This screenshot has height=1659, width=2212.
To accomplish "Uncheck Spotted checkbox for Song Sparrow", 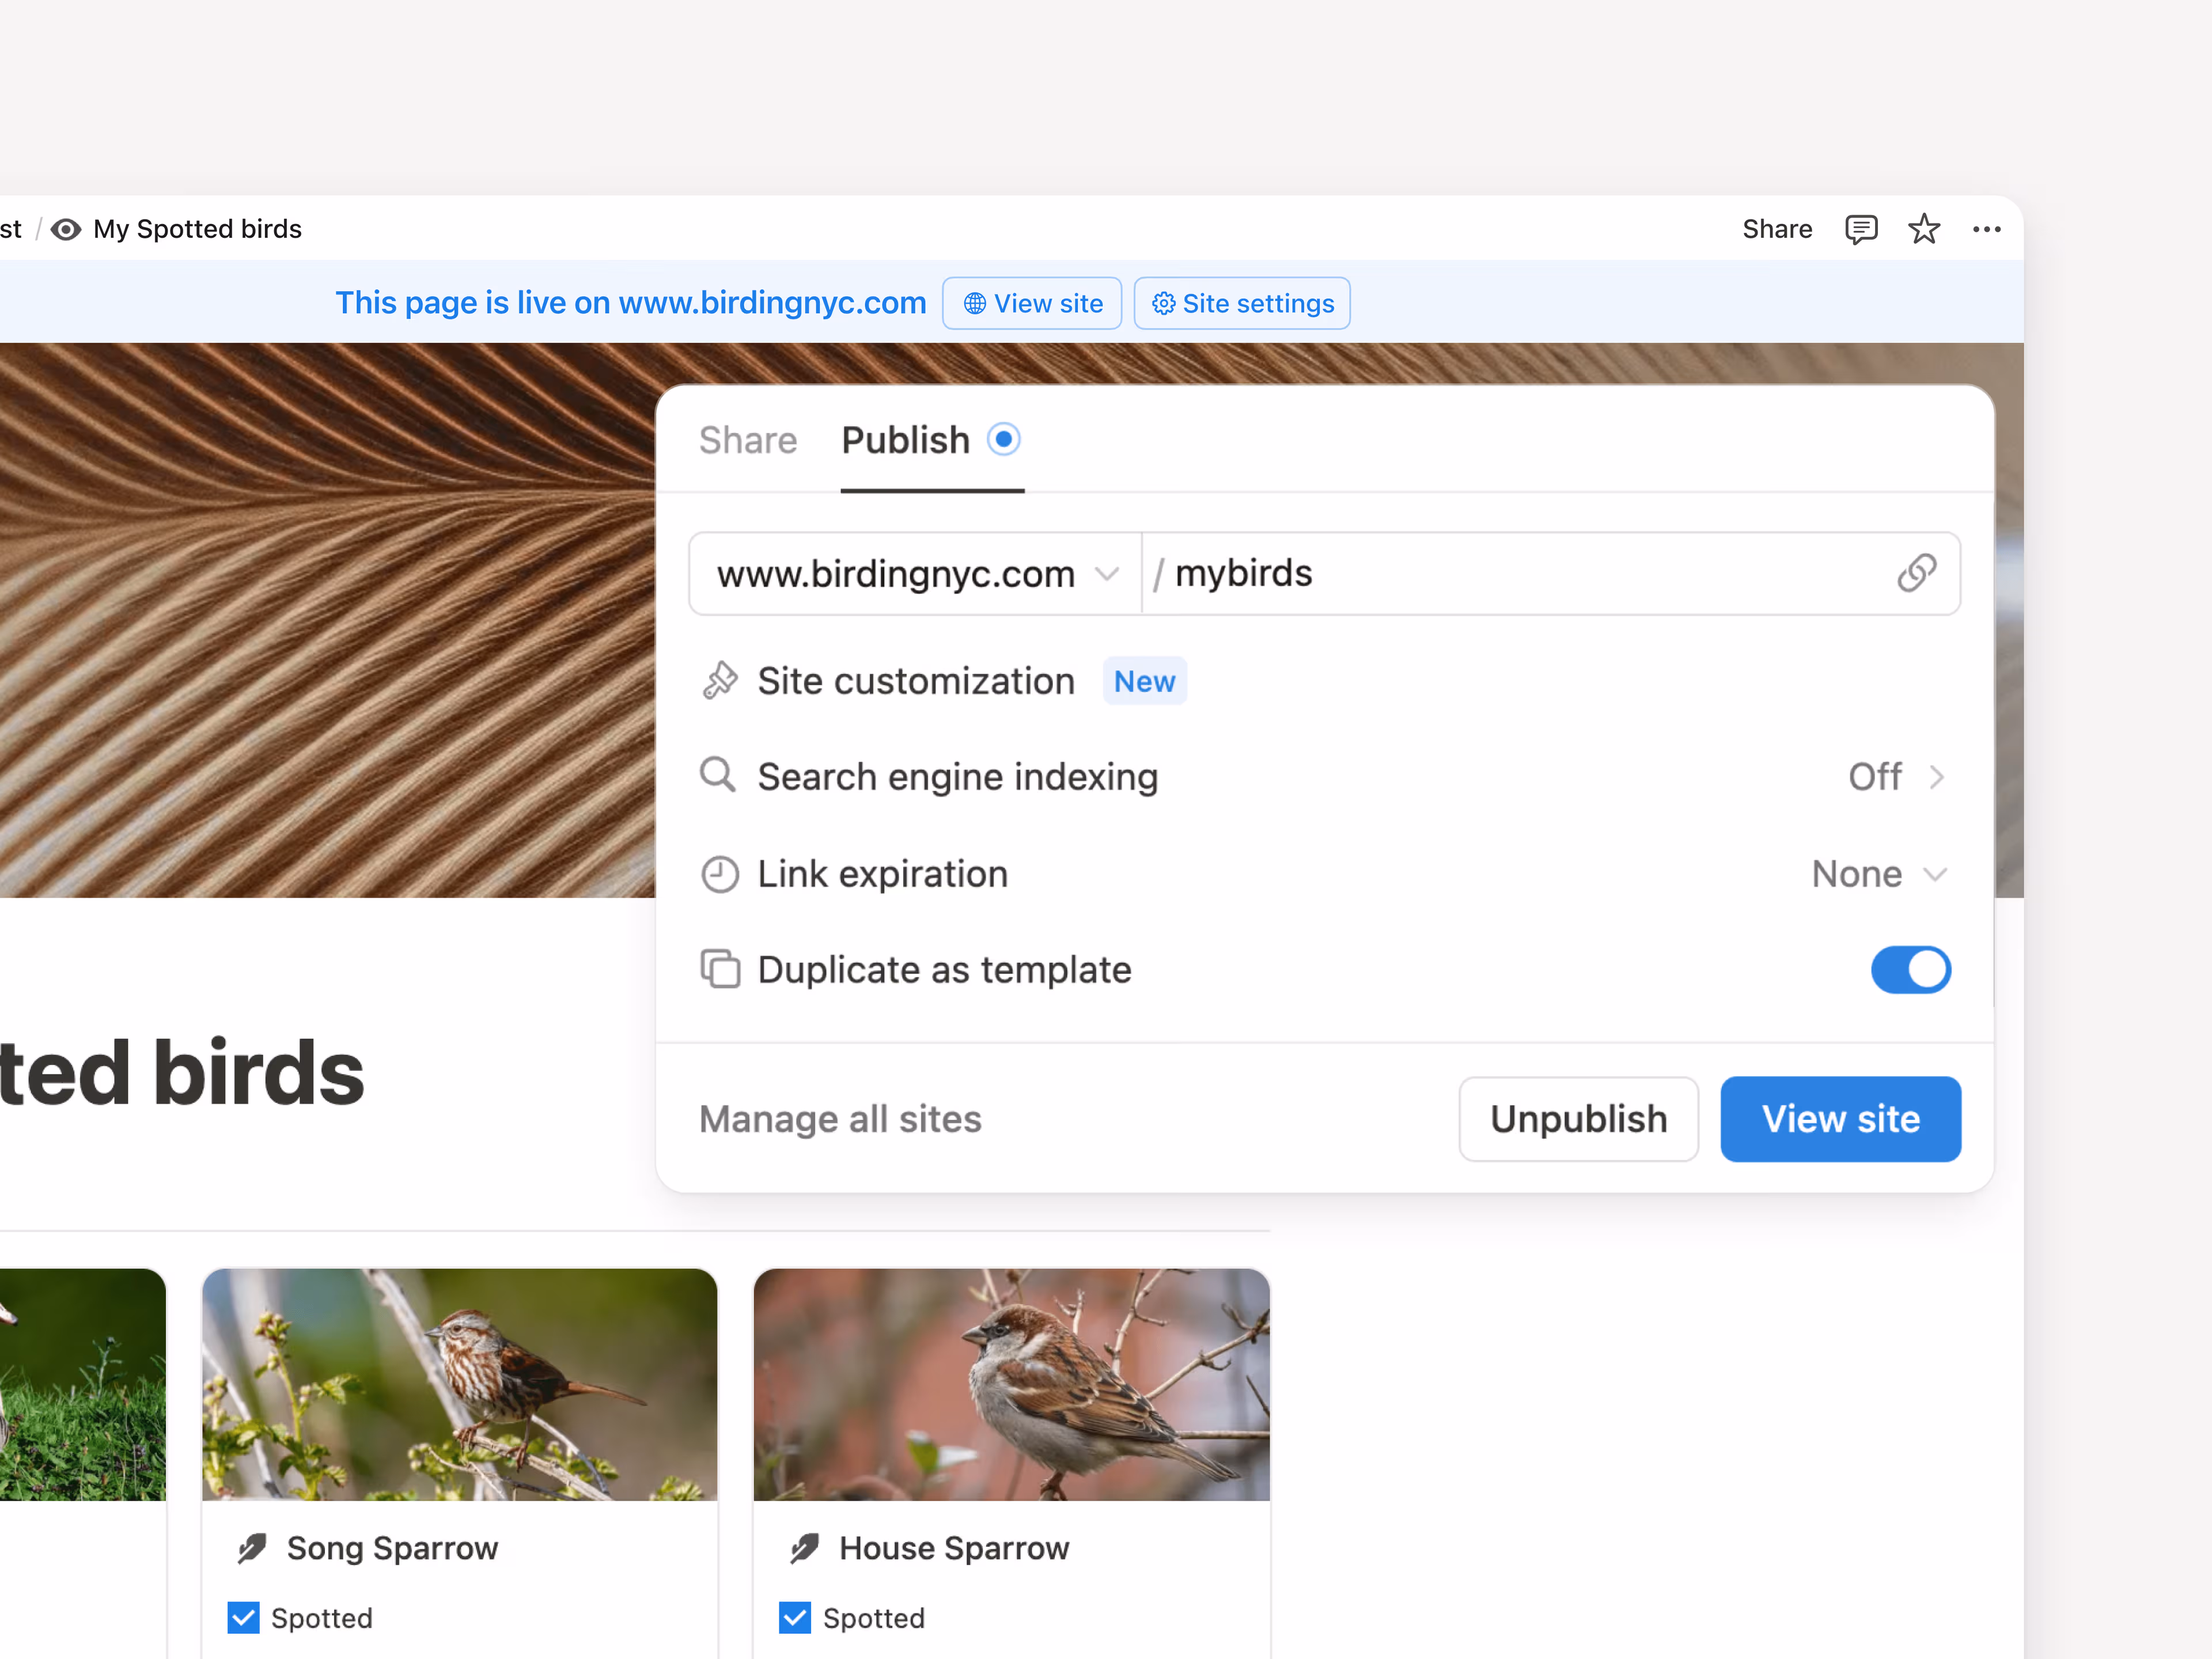I will point(243,1617).
